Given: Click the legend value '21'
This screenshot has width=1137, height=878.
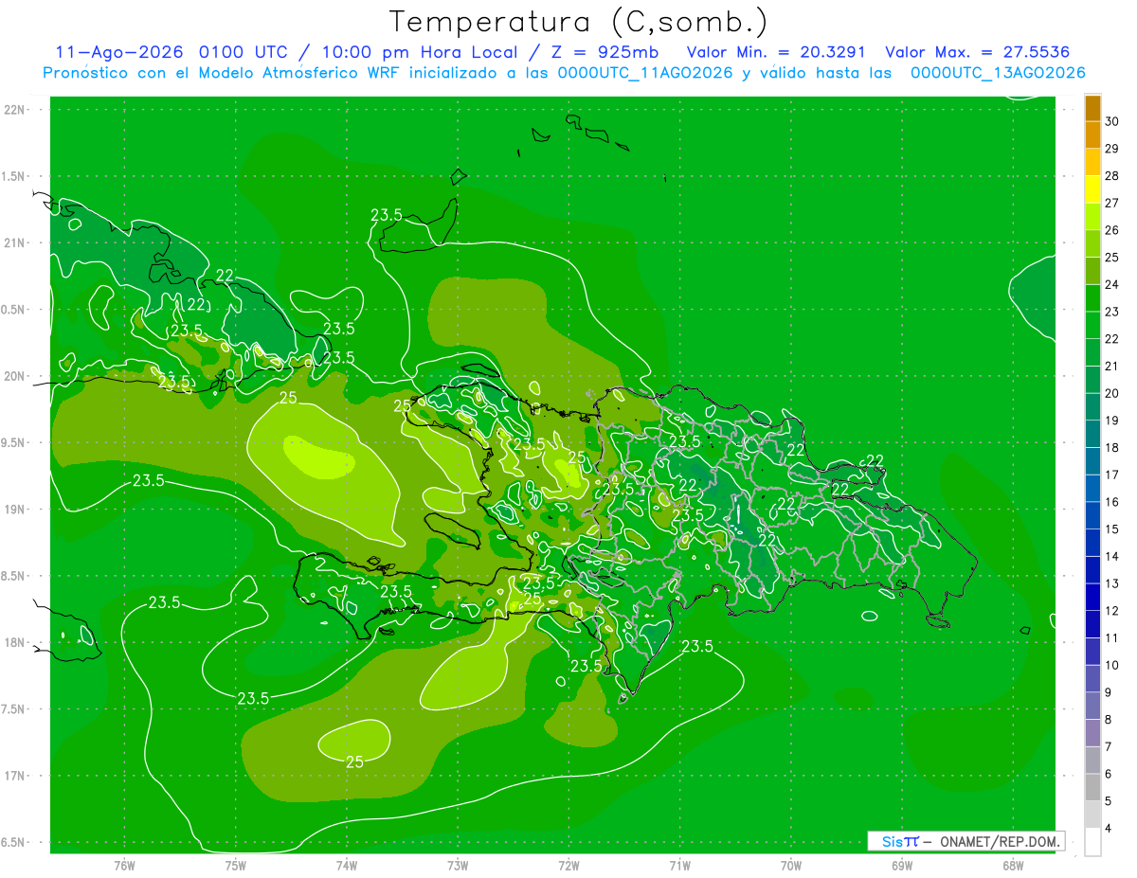Looking at the screenshot, I should pyautogui.click(x=1112, y=366).
